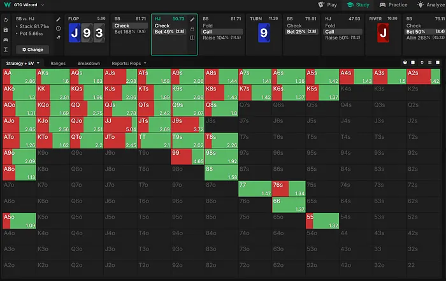Click the Change button
Screen dimensions: 446x281
(x=32, y=49)
